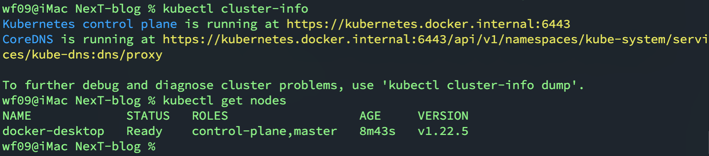Click the 'v1.22.5' version value
This screenshot has width=709, height=156.
click(x=443, y=131)
